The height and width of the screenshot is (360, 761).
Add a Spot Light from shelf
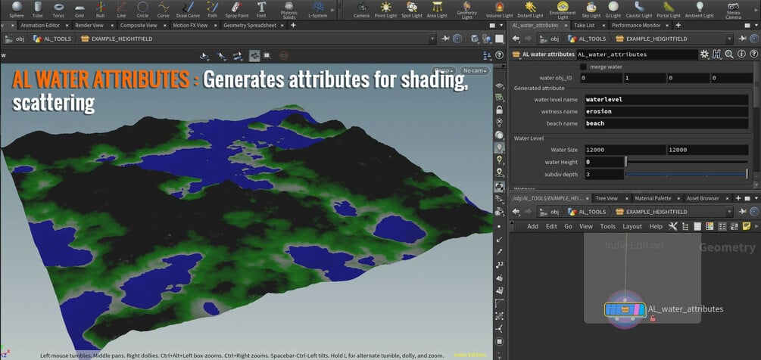pyautogui.click(x=411, y=9)
